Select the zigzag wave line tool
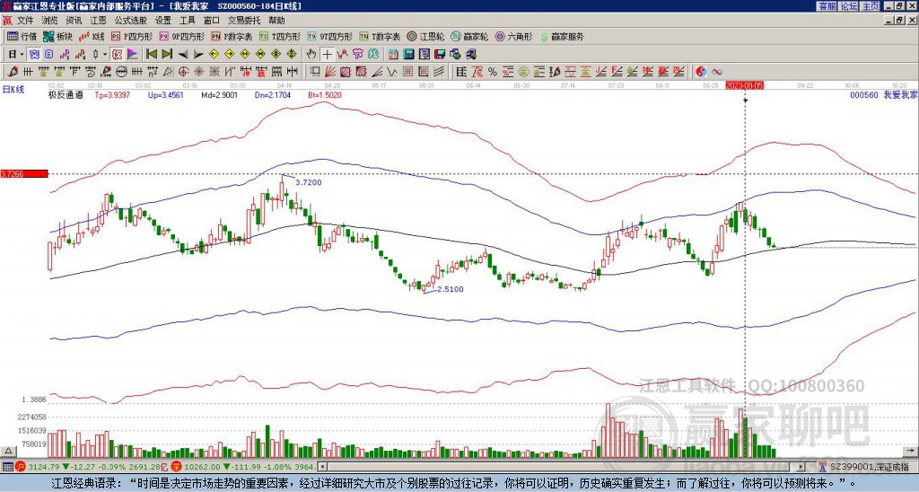 click(x=391, y=72)
